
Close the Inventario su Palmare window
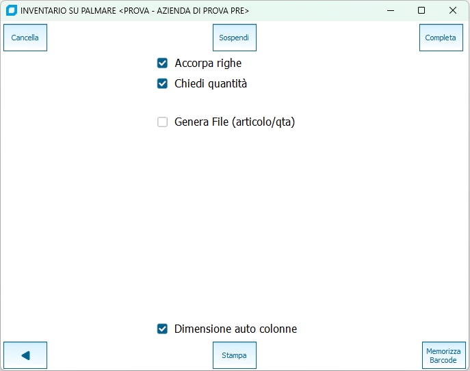tap(453, 11)
